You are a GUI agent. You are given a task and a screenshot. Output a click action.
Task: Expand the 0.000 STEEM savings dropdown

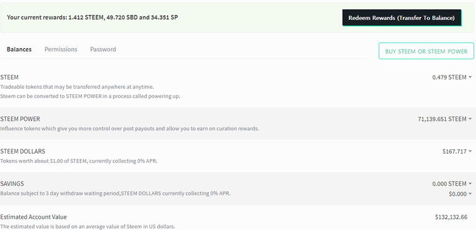click(x=452, y=184)
